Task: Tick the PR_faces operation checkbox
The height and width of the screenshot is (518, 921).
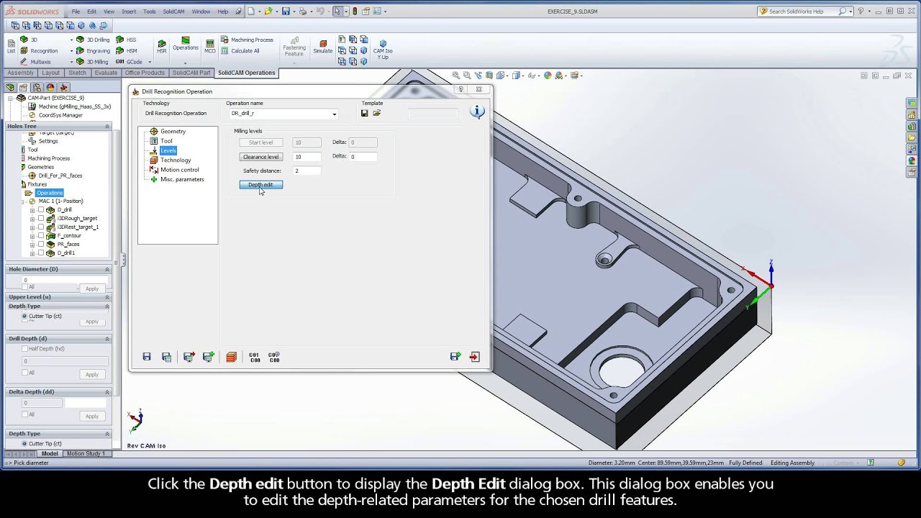Action: (x=41, y=245)
